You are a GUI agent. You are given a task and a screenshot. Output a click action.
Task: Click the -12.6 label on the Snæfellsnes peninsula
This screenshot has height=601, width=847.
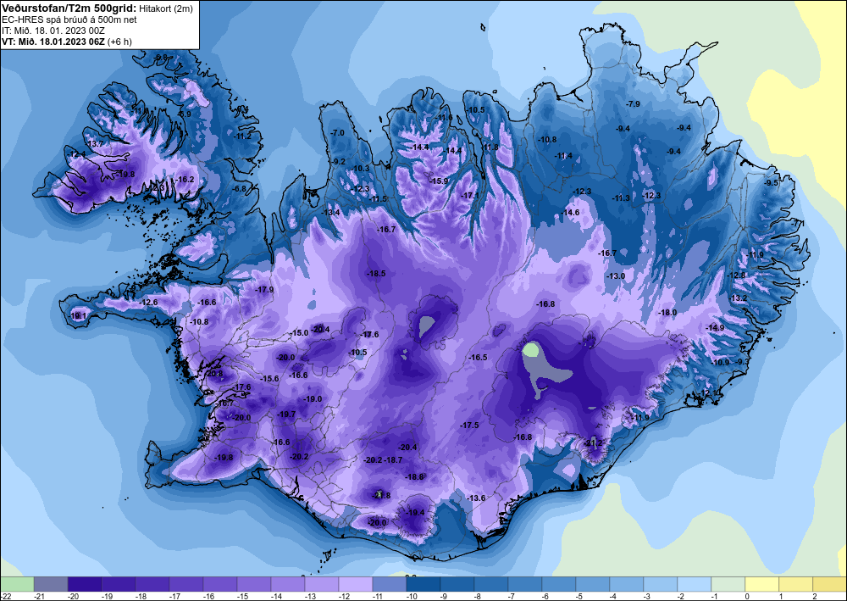pos(148,302)
